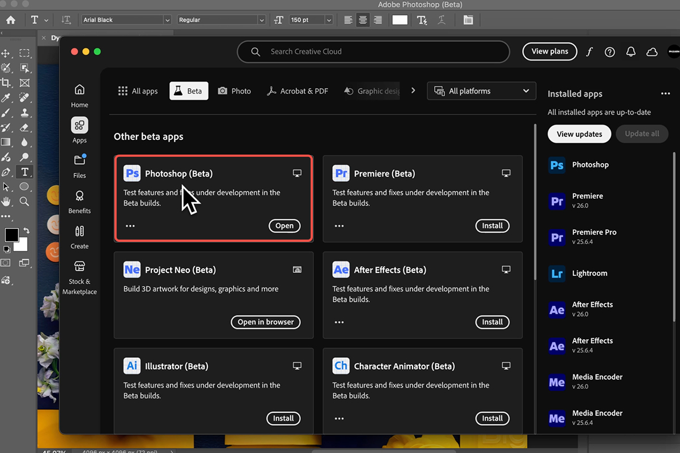Select the Acrobat & PDF category tab

tap(297, 91)
